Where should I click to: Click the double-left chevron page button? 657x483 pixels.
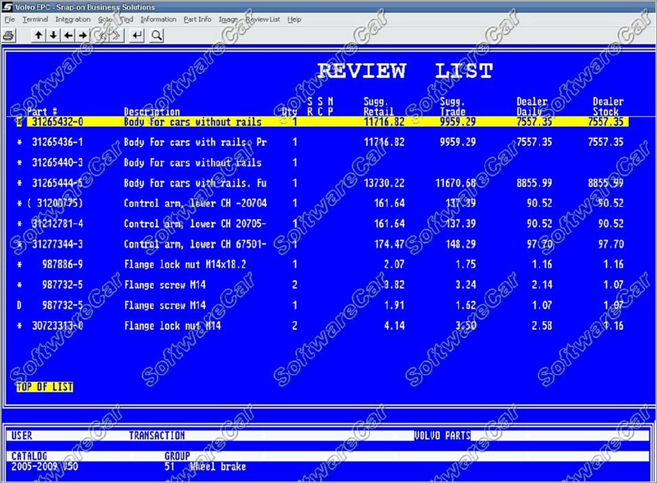pos(102,35)
